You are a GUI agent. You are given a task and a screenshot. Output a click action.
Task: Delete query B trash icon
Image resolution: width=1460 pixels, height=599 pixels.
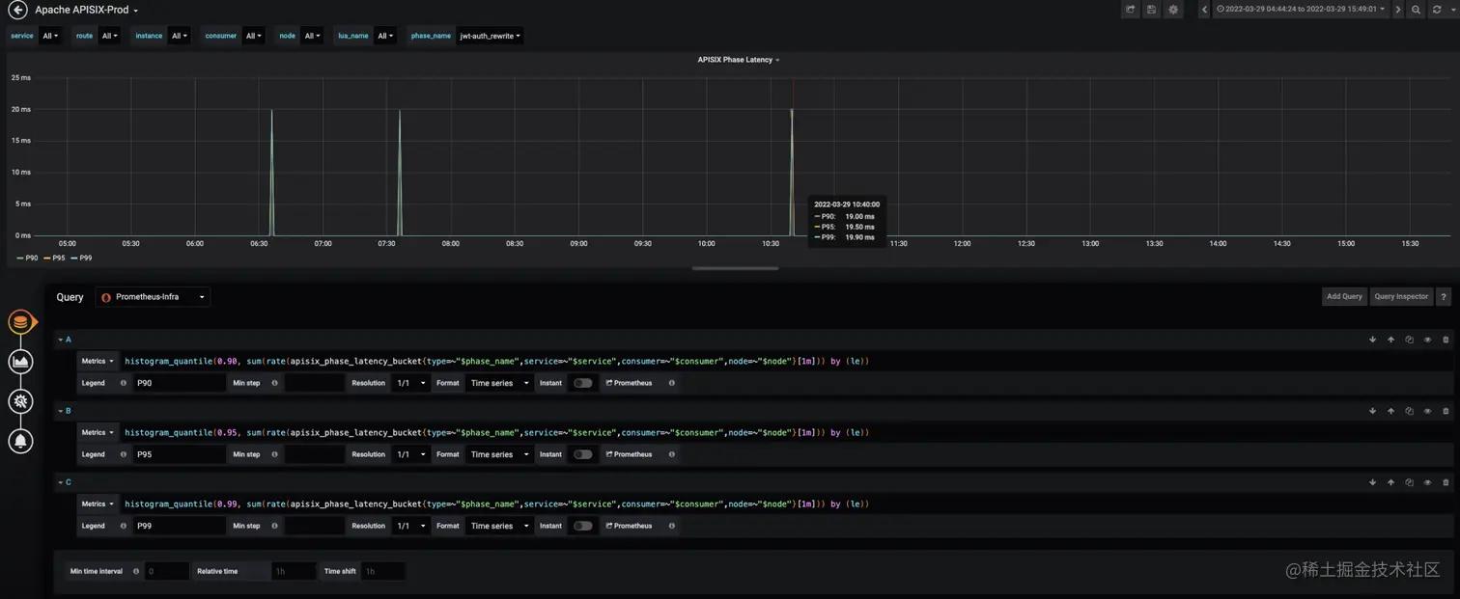[1446, 411]
